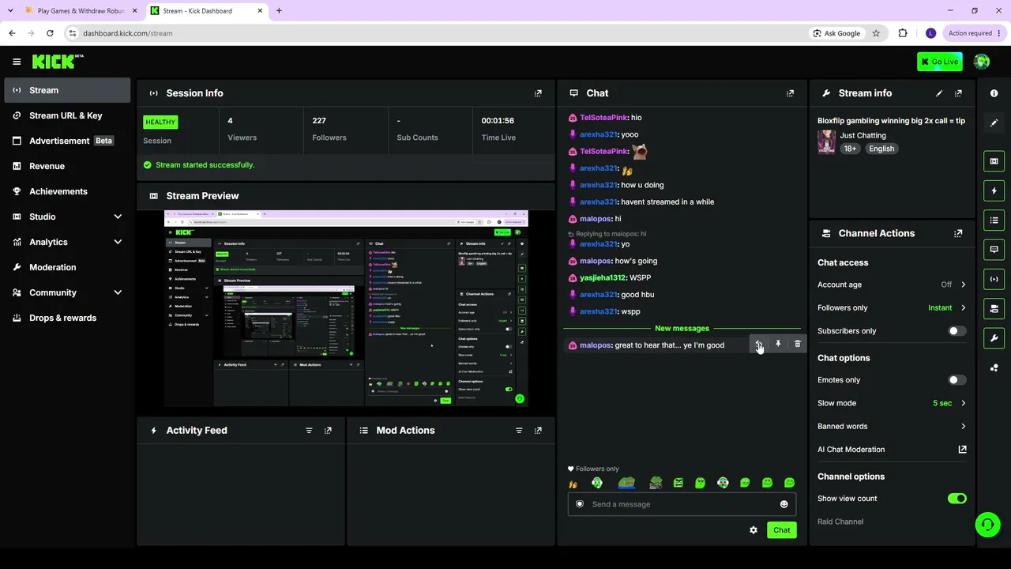Image resolution: width=1011 pixels, height=569 pixels.
Task: Click the Just Chatting category thumbnail
Action: 826,142
